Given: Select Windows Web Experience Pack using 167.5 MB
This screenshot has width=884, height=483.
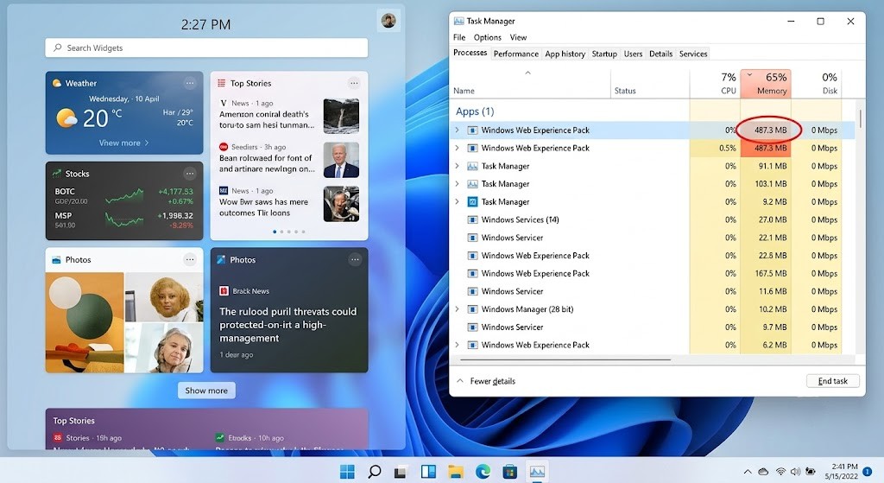Looking at the screenshot, I should pos(653,273).
